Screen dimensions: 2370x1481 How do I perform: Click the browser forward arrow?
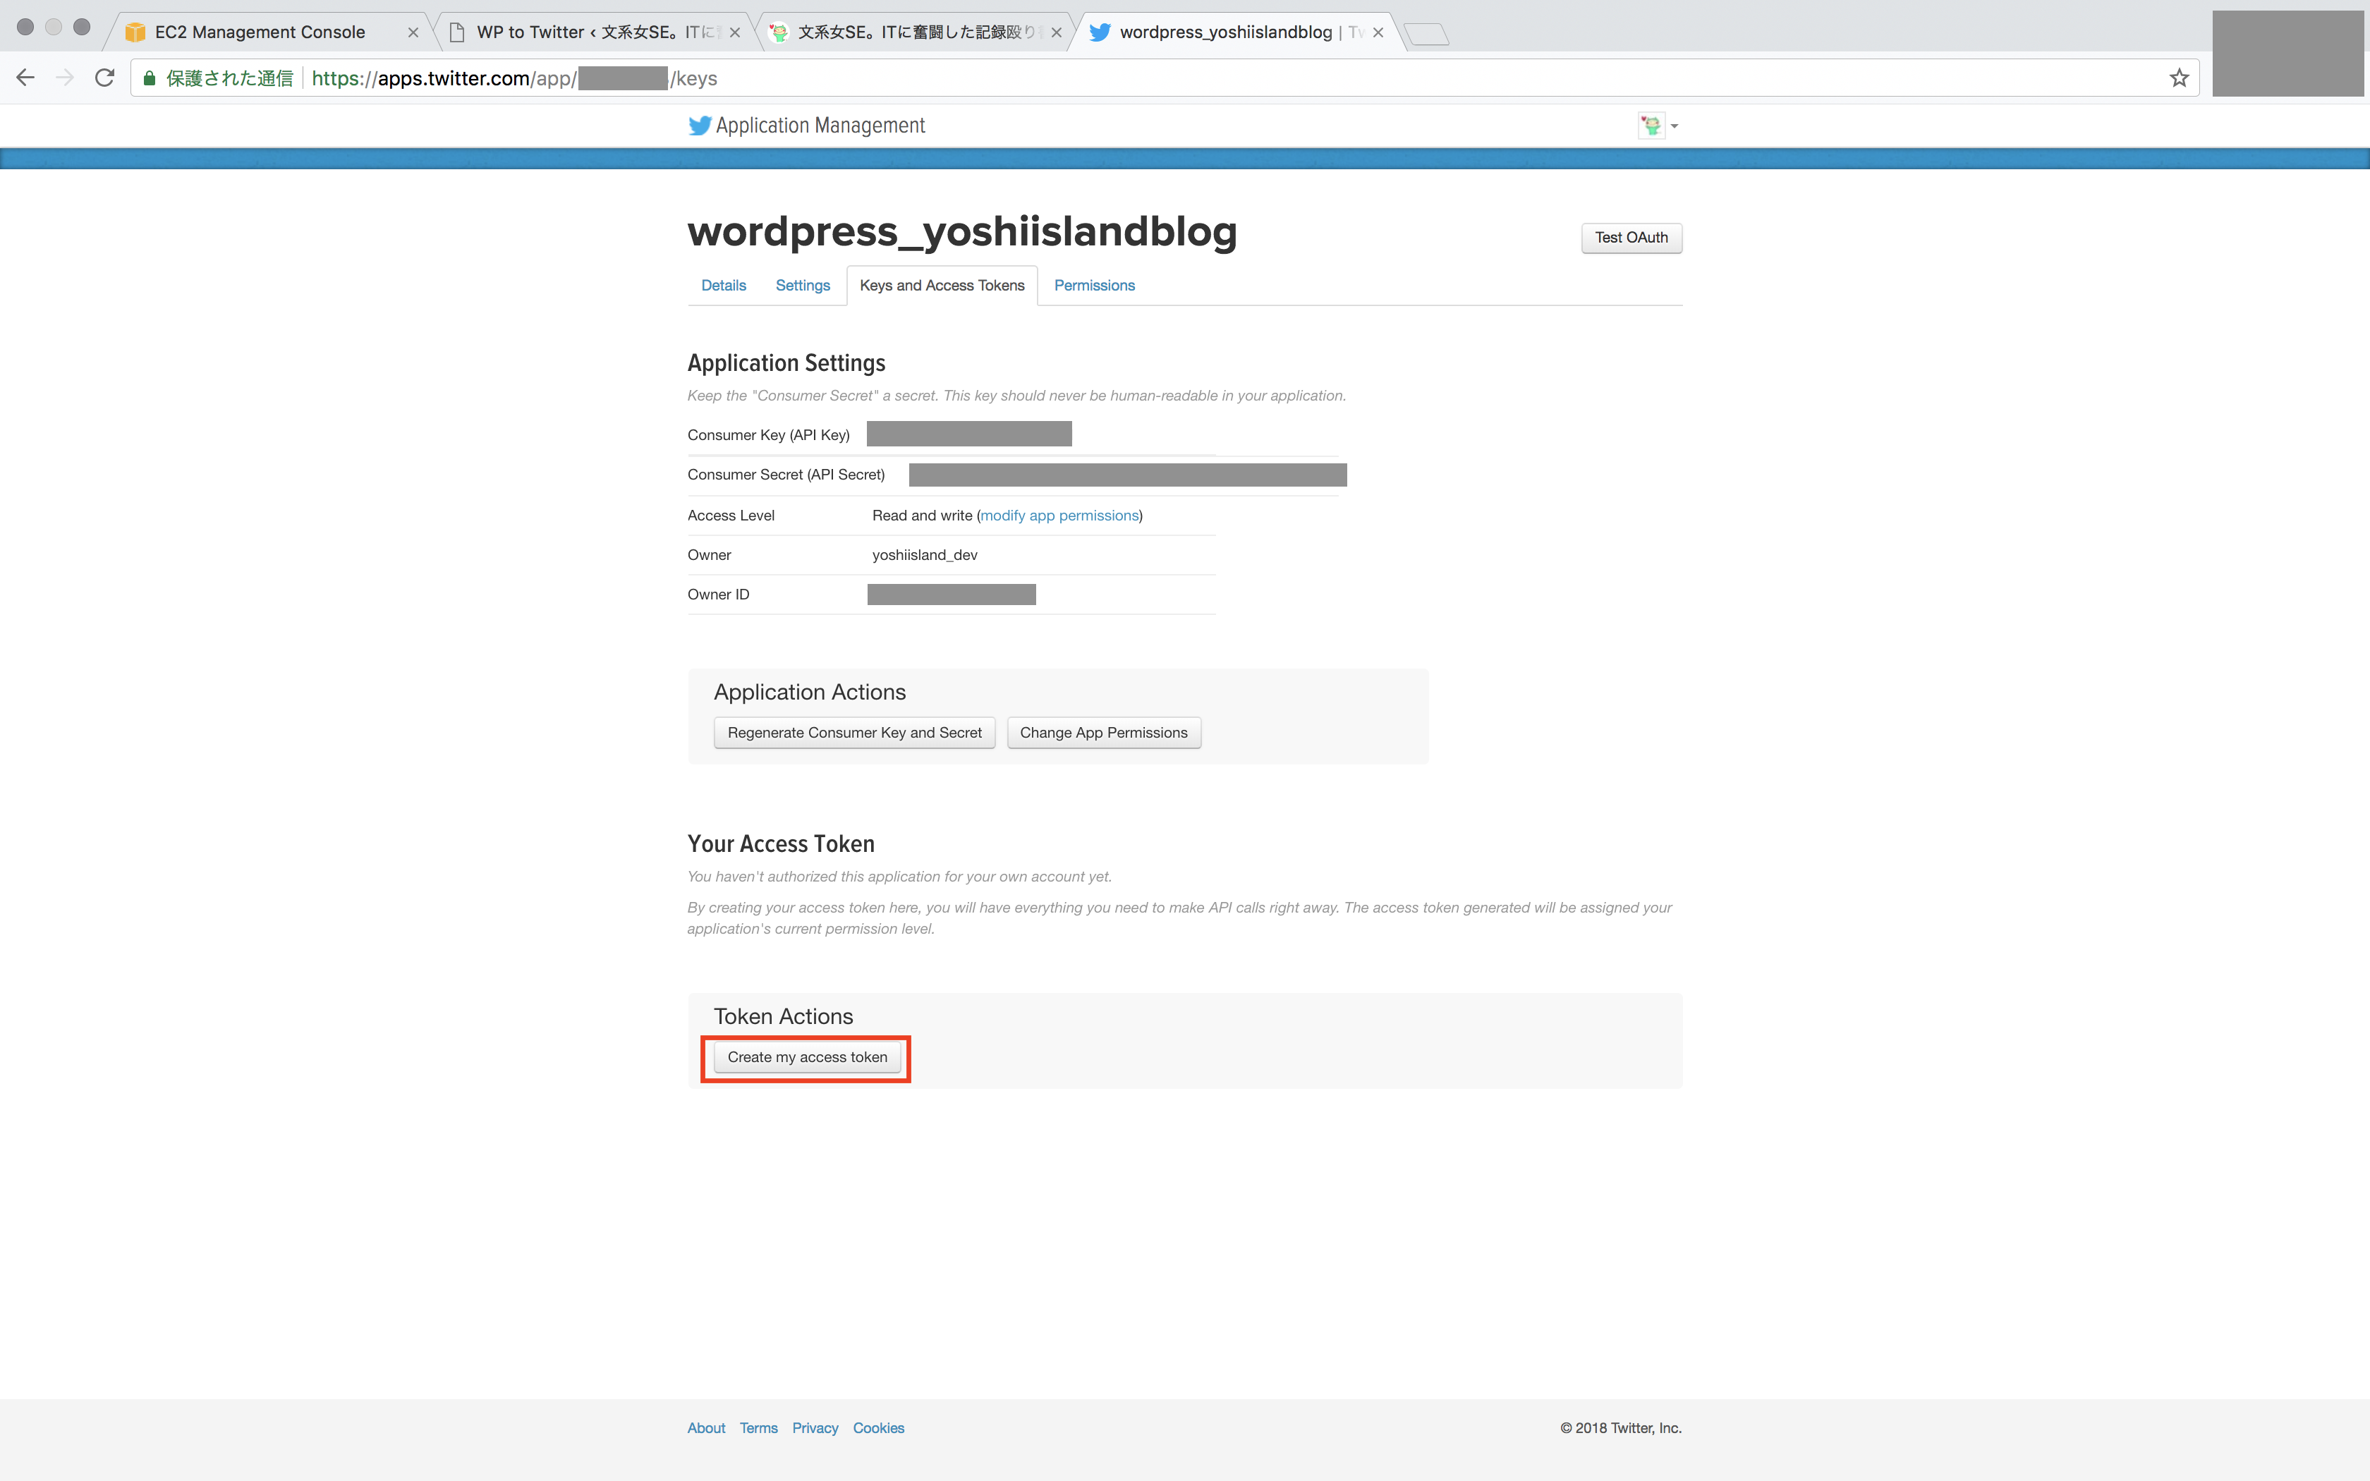[65, 78]
